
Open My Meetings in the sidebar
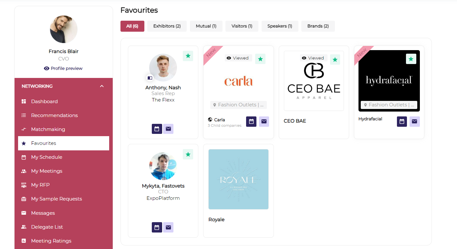click(47, 171)
